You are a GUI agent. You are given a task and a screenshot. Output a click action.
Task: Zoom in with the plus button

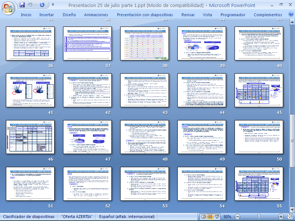[281, 217]
